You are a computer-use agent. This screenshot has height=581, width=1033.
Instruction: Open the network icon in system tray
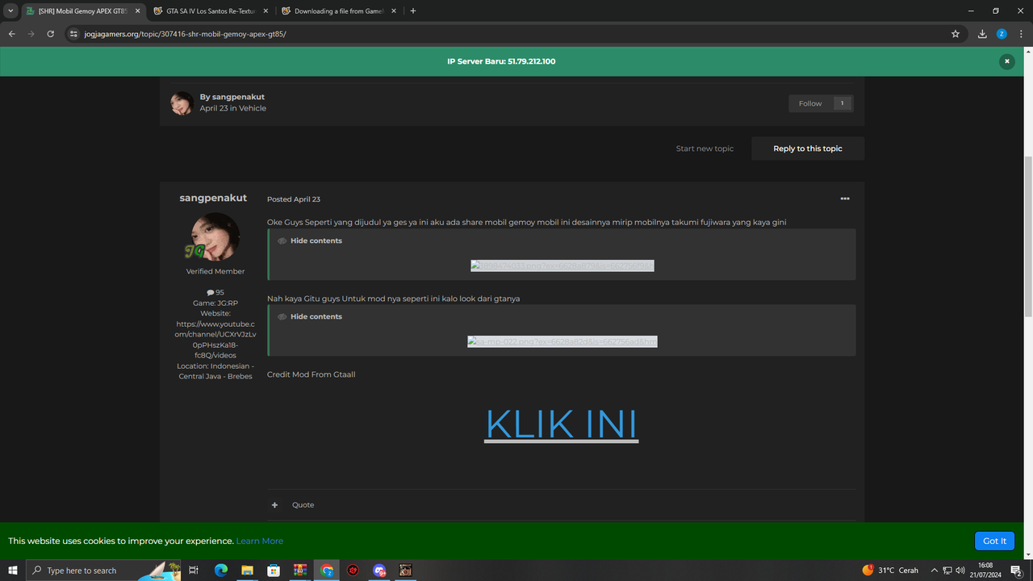[948, 571]
